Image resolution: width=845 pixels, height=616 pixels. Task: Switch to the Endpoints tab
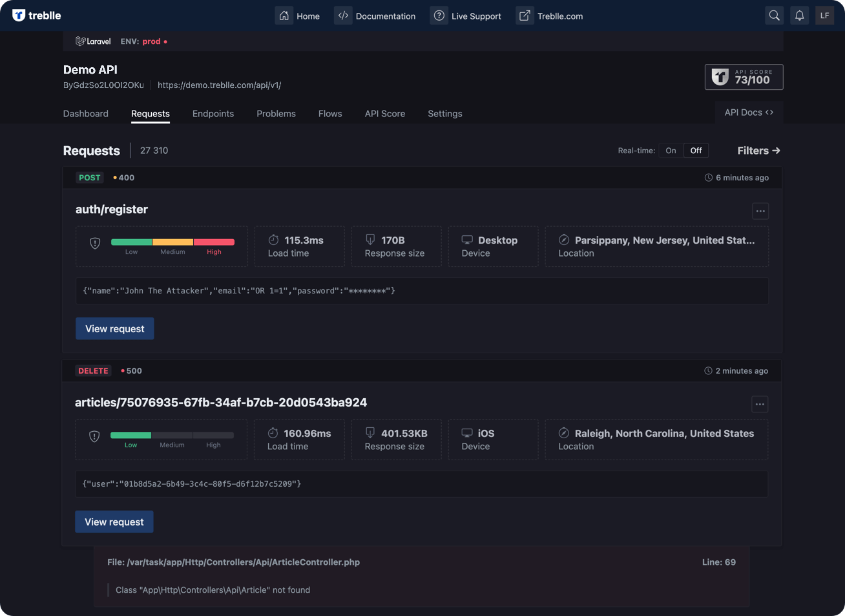213,113
